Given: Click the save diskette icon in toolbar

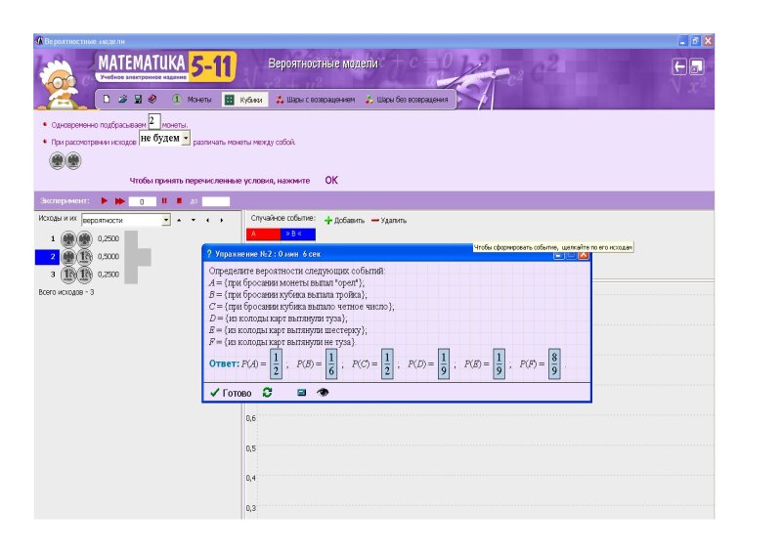Looking at the screenshot, I should coord(137,100).
